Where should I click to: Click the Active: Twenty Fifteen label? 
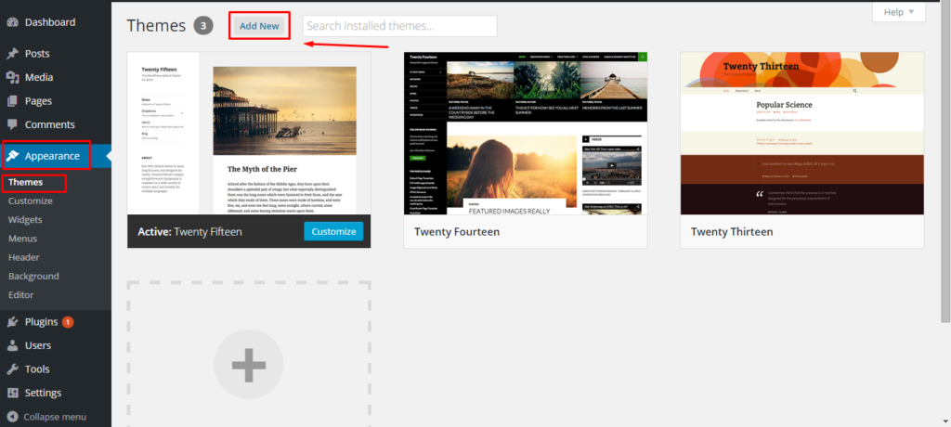pos(189,232)
